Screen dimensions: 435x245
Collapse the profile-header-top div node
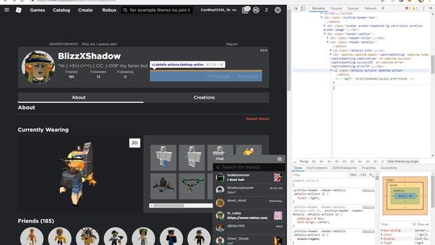321,18
